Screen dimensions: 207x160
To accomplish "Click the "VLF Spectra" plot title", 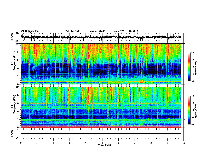I will pyautogui.click(x=30, y=31).
